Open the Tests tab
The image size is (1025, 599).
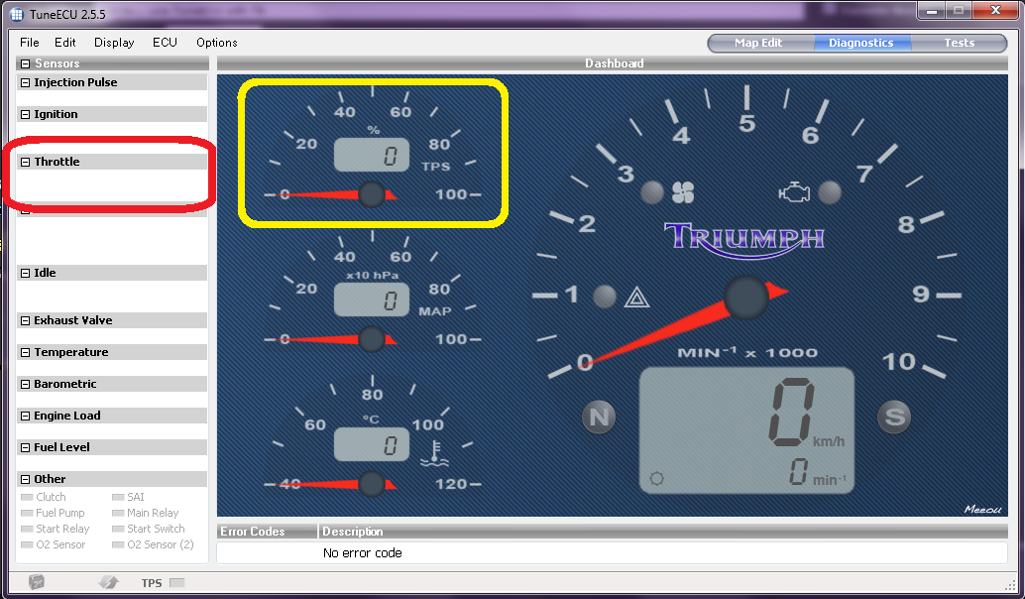pyautogui.click(x=959, y=43)
